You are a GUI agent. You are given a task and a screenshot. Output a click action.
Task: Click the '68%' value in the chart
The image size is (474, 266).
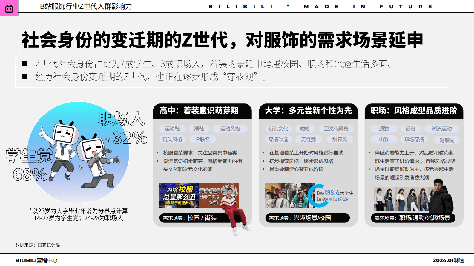pyautogui.click(x=30, y=175)
